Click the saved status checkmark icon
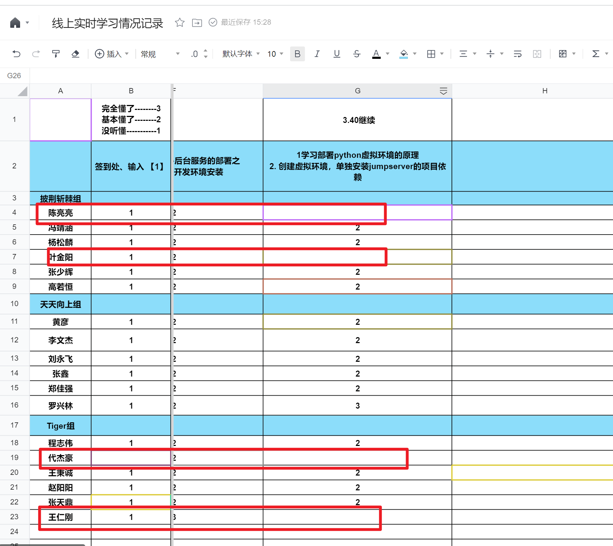Viewport: 613px width, 546px height. (x=213, y=22)
